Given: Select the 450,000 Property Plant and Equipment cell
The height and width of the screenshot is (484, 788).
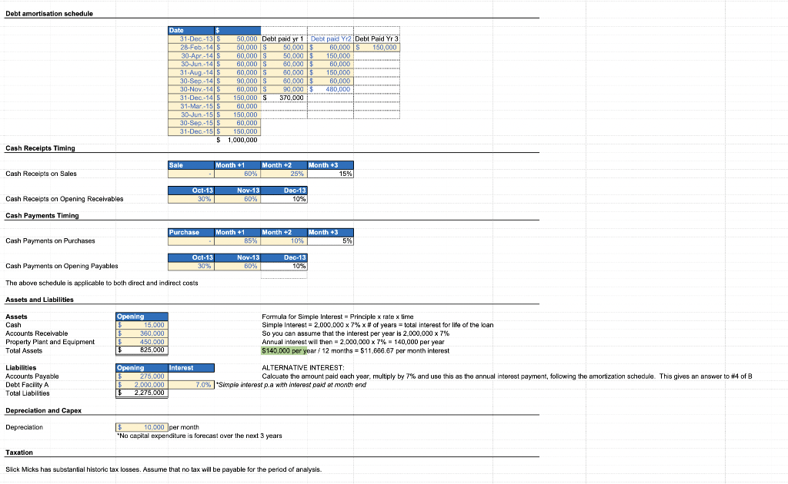Looking at the screenshot, I should [142, 342].
